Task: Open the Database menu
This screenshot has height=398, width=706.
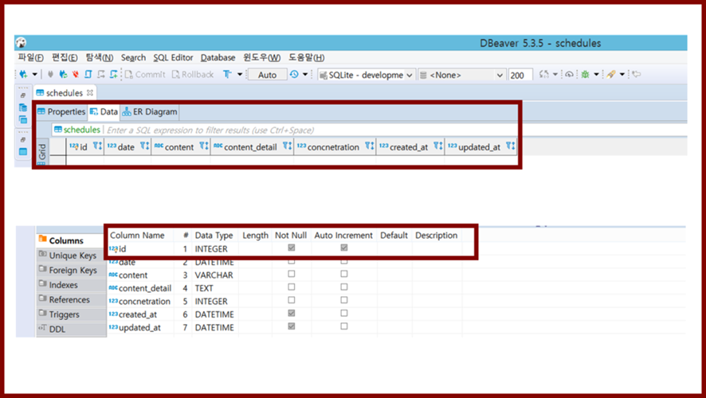Action: pos(218,57)
